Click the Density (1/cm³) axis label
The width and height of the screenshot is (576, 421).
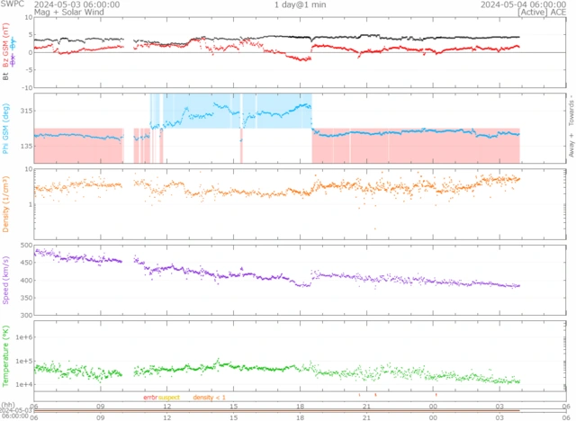point(6,203)
